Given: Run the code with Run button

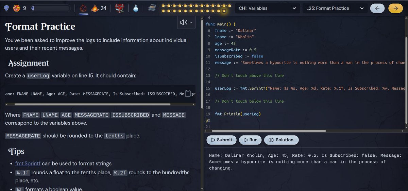Looking at the screenshot, I should (250, 140).
